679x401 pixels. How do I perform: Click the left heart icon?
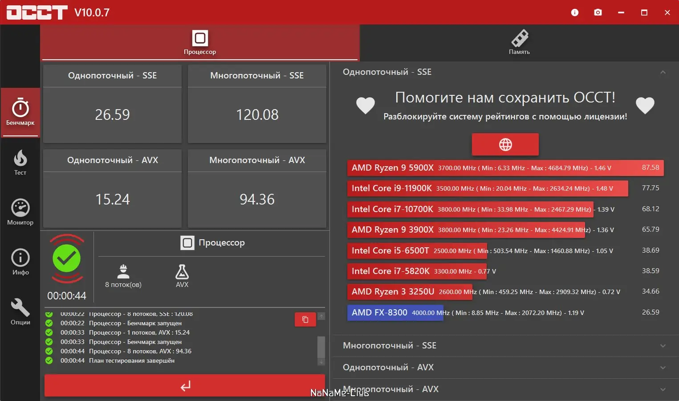366,105
